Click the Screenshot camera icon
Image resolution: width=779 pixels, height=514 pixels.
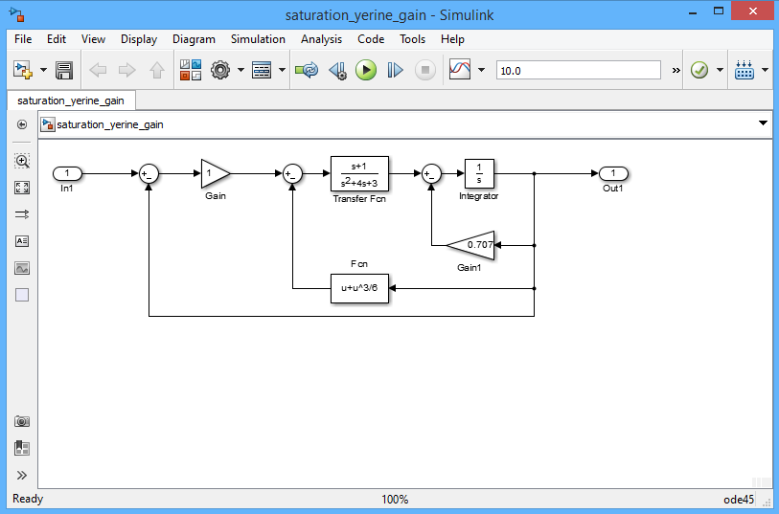[x=22, y=422]
